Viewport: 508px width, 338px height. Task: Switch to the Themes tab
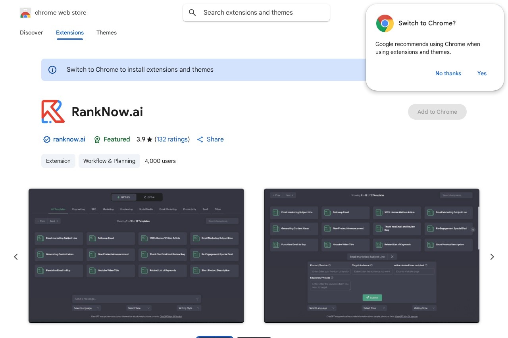coord(106,32)
